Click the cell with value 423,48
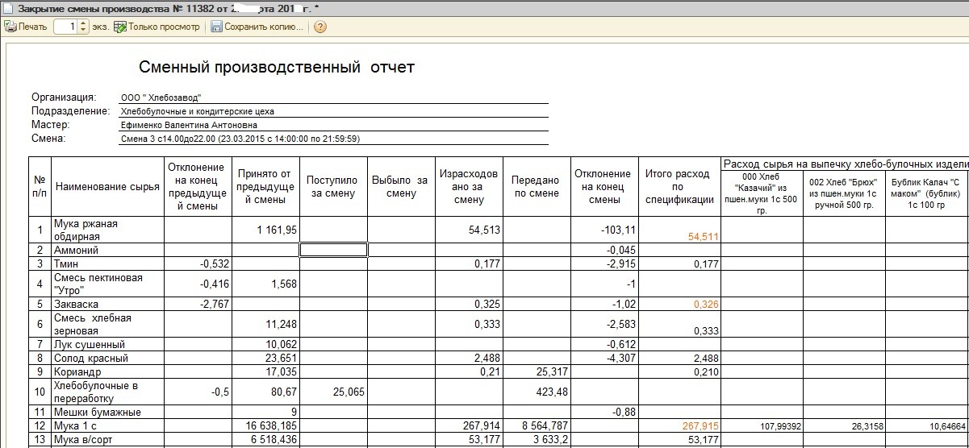The image size is (969, 448). click(x=536, y=392)
